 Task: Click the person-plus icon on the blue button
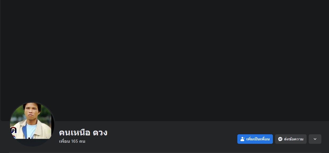pyautogui.click(x=243, y=139)
